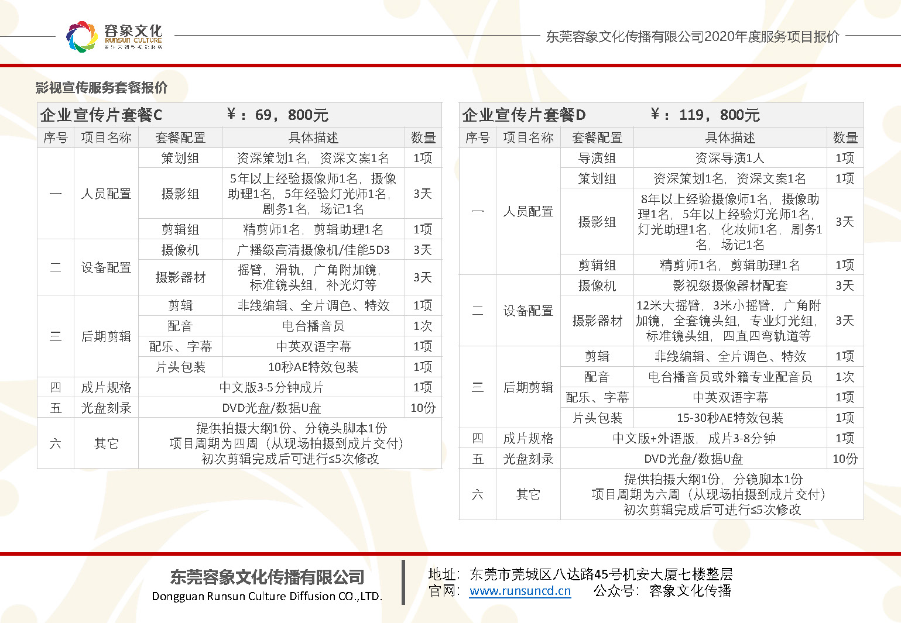
Task: Click 设备配置 cell in package D table
Action: [x=528, y=311]
